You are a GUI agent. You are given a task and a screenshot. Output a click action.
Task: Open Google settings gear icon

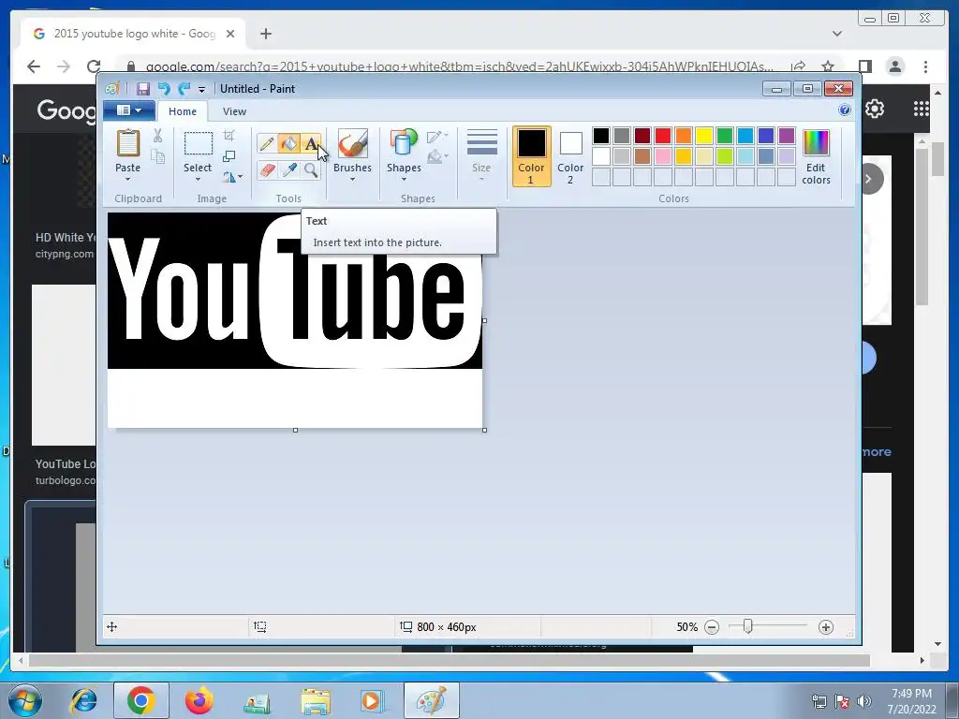point(875,109)
